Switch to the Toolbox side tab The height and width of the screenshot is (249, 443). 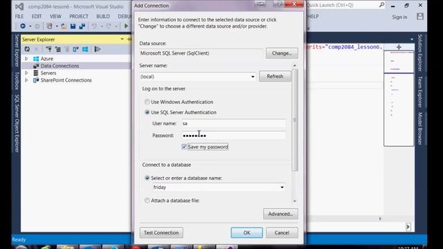tap(17, 80)
